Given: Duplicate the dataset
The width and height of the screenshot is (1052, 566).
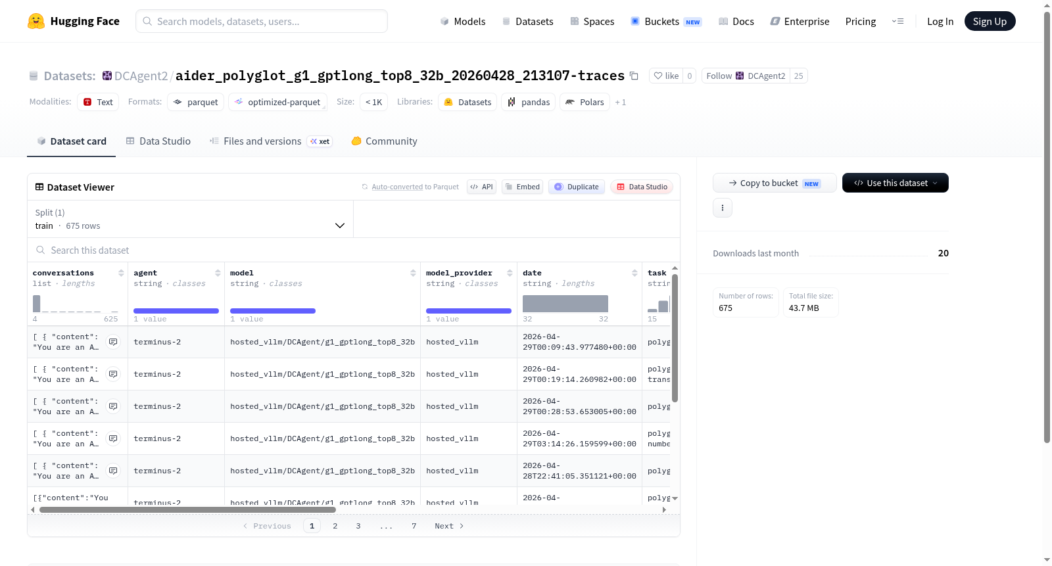Looking at the screenshot, I should 577,187.
